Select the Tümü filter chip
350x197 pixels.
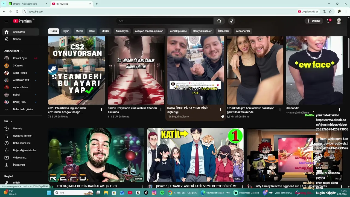tap(54, 31)
